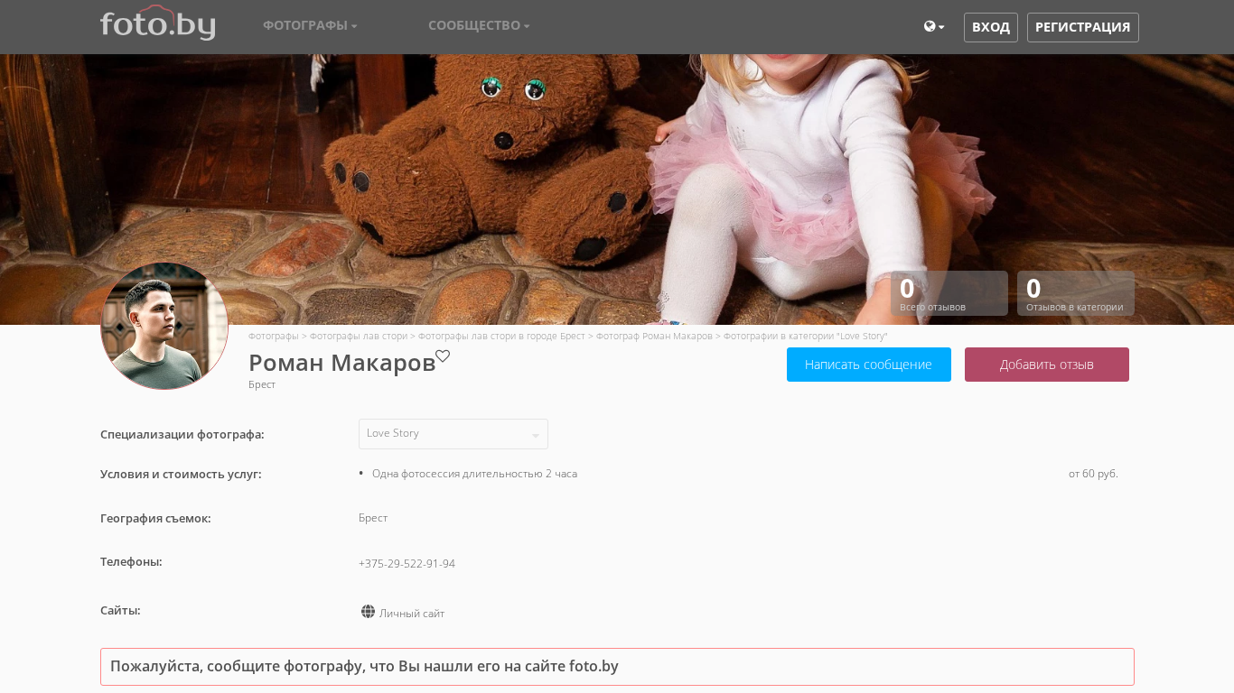Viewport: 1234px width, 693px height.
Task: Click Написать сообщение button
Action: pos(868,365)
